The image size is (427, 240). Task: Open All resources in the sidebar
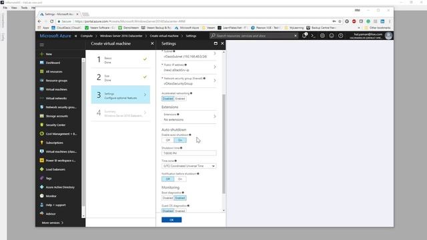click(x=53, y=71)
